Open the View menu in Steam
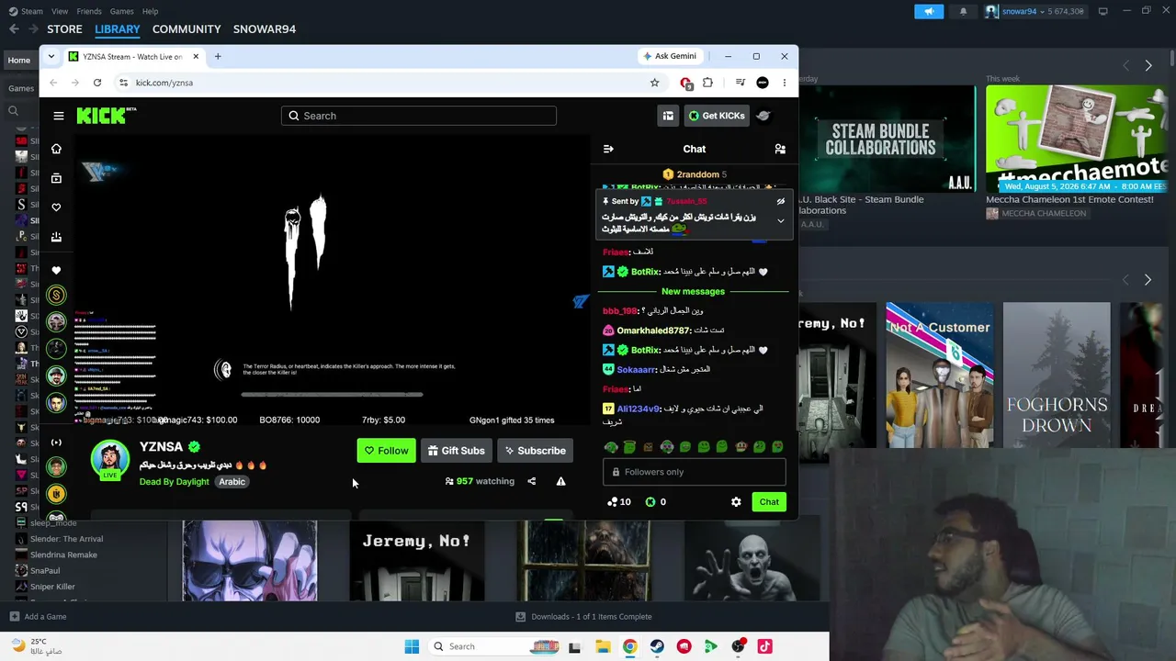This screenshot has width=1176, height=661. coord(60,11)
